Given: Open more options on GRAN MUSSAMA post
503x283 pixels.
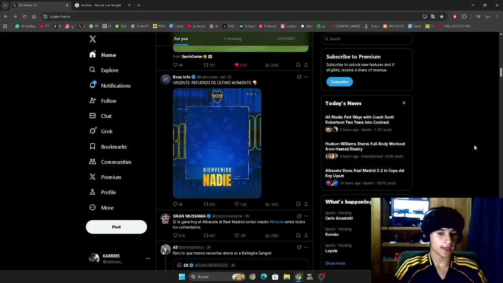Looking at the screenshot, I should click(x=306, y=216).
